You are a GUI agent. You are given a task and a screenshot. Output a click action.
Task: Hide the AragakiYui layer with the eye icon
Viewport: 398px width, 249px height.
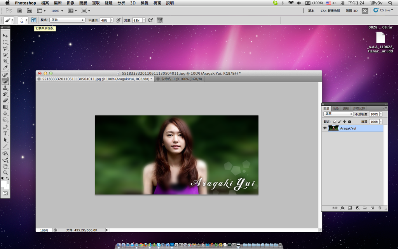point(325,128)
